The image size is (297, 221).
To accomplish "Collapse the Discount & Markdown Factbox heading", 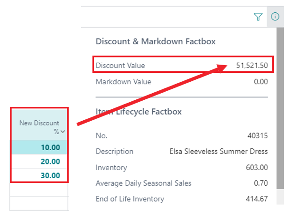I will (156, 41).
